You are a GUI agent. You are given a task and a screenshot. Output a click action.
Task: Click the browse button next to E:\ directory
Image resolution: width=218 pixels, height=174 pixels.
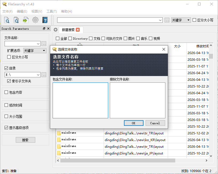tap(44, 75)
